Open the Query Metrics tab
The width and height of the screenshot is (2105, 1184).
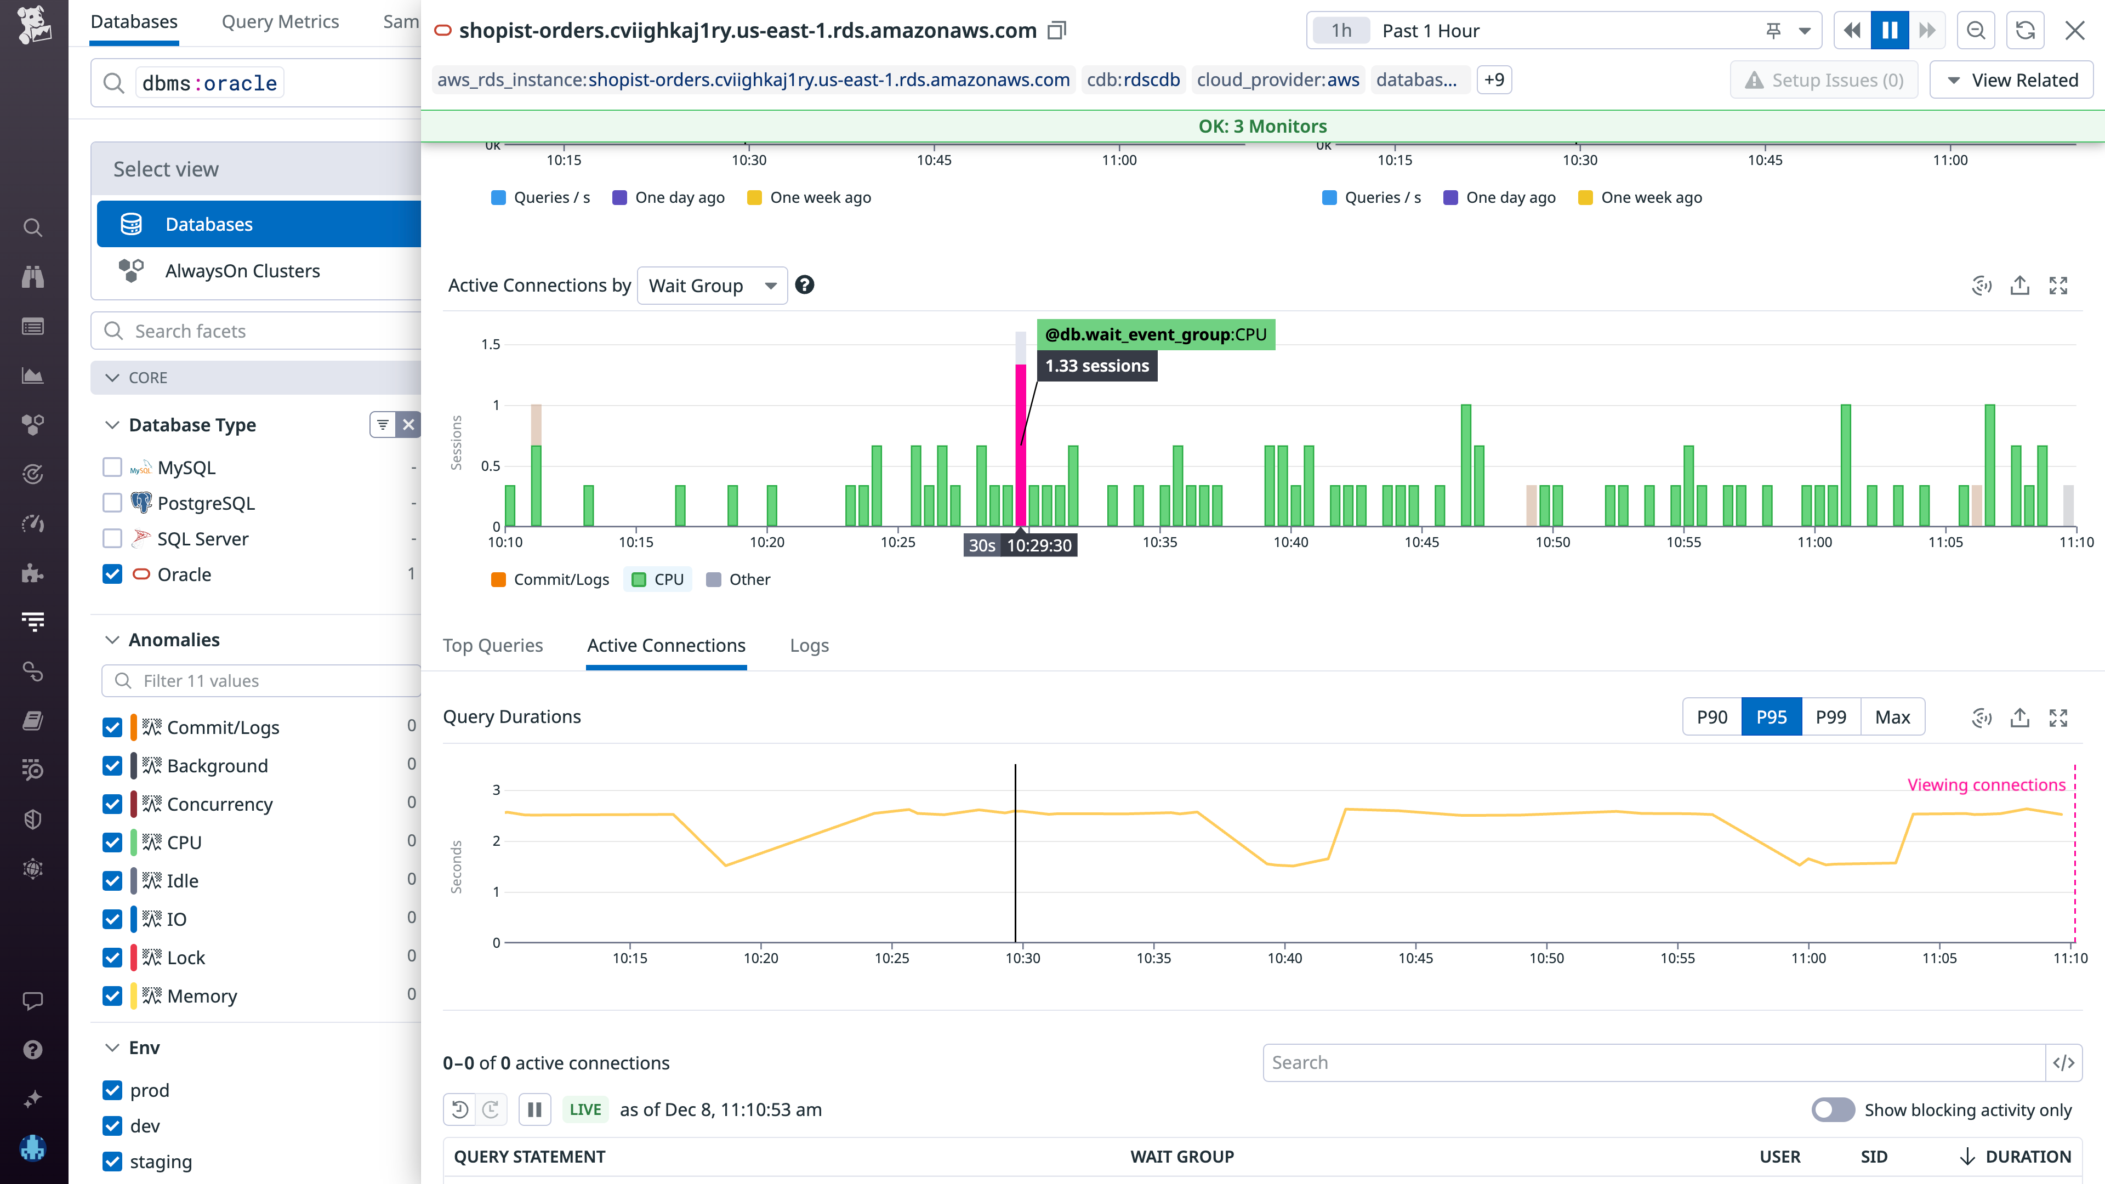click(x=280, y=22)
